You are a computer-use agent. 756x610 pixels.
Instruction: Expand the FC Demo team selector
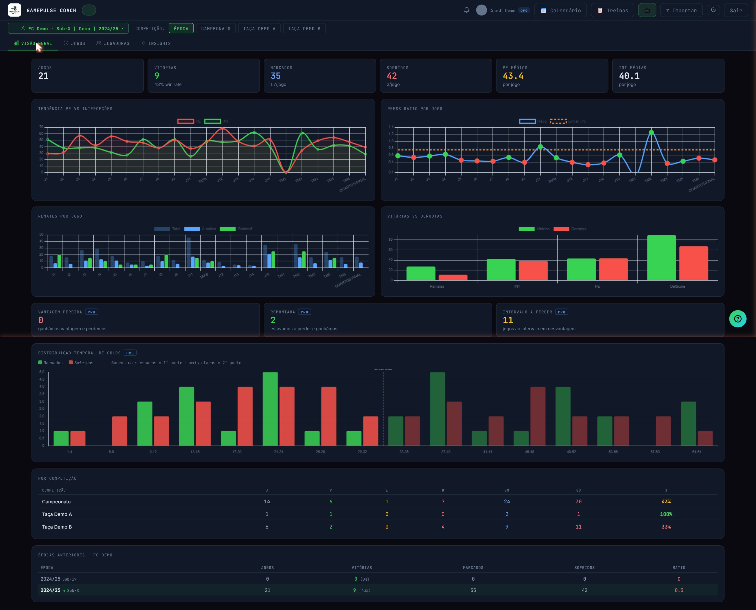pyautogui.click(x=69, y=28)
